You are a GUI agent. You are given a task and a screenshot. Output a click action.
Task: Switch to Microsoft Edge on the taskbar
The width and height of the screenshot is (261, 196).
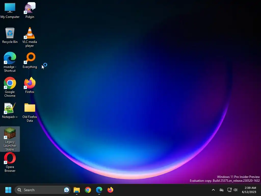coord(99,190)
